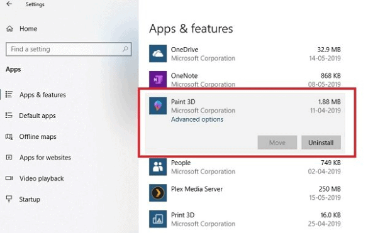
Task: Open the Home icon in sidebar
Action: click(x=9, y=29)
